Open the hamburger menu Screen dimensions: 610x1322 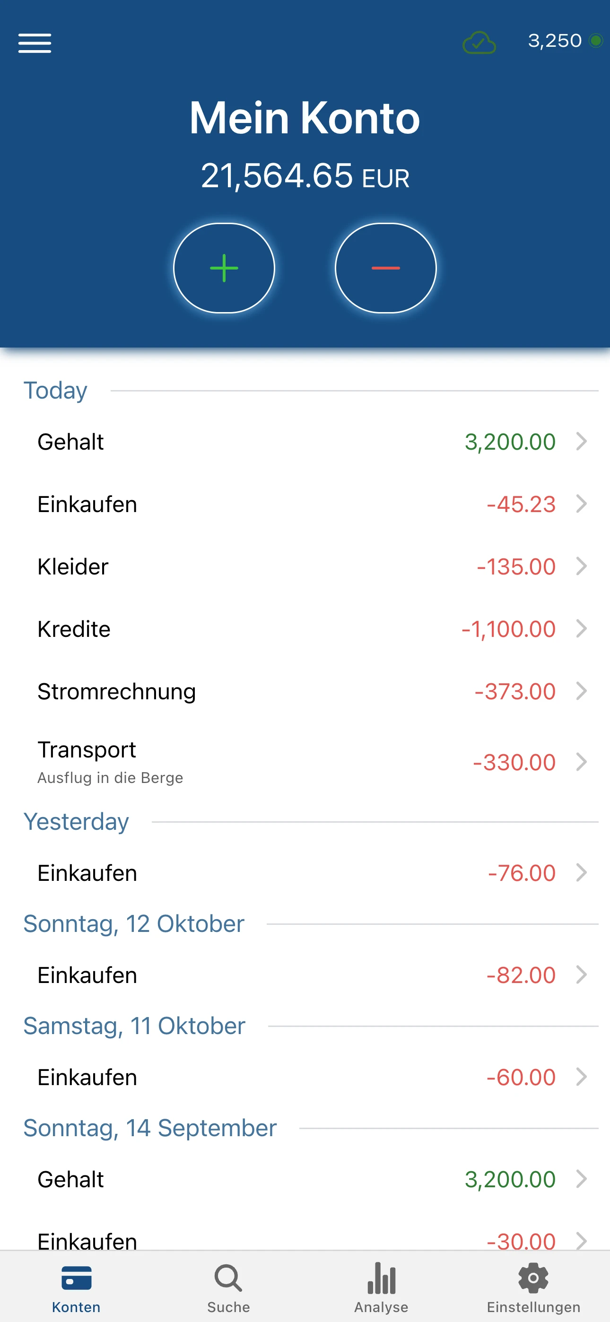35,43
